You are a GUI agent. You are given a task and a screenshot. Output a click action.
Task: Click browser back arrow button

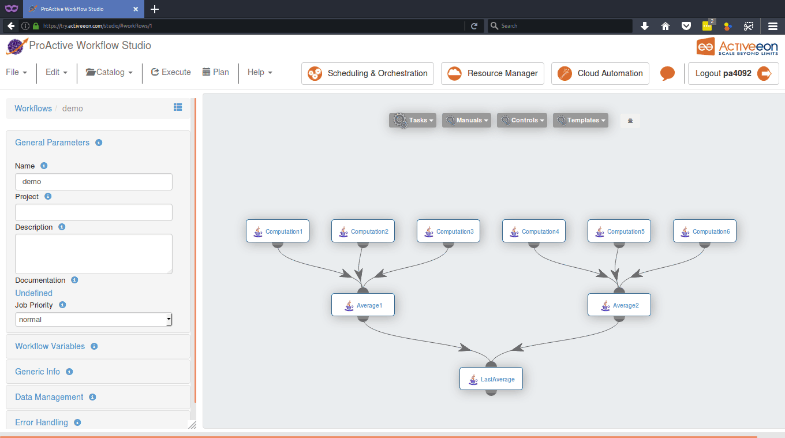coord(10,26)
